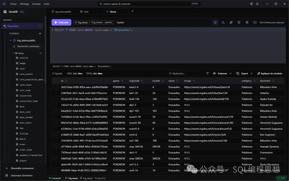Expand the Export dropdown menu
The height and width of the screenshot is (181, 289).
244,73
